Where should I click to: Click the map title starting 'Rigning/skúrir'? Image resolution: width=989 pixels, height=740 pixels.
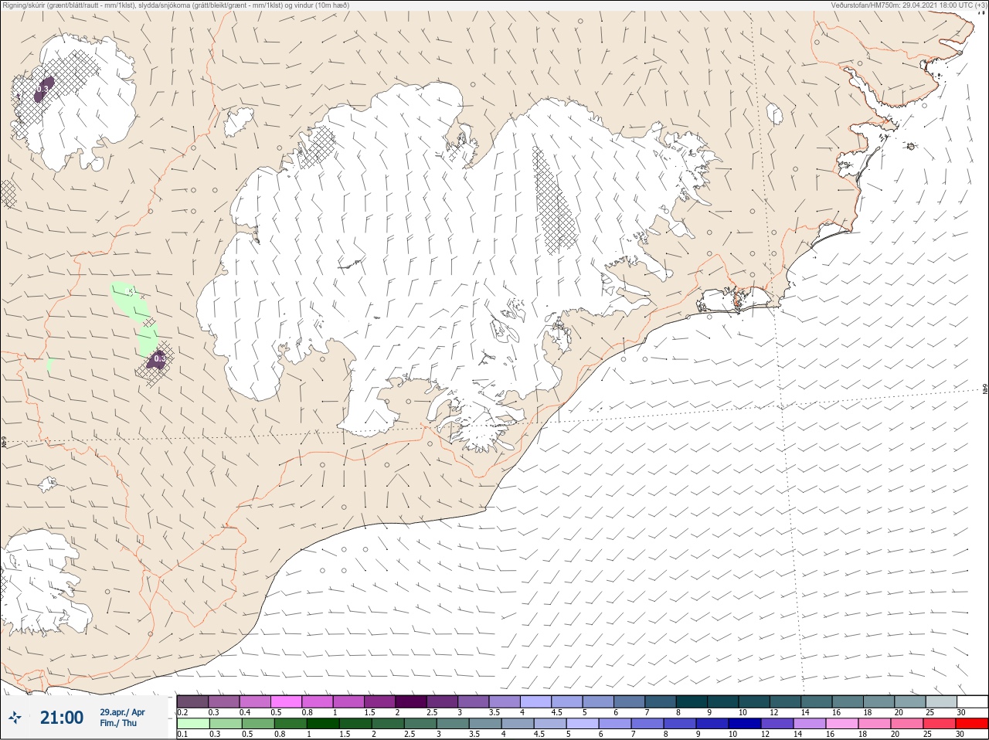pyautogui.click(x=176, y=5)
